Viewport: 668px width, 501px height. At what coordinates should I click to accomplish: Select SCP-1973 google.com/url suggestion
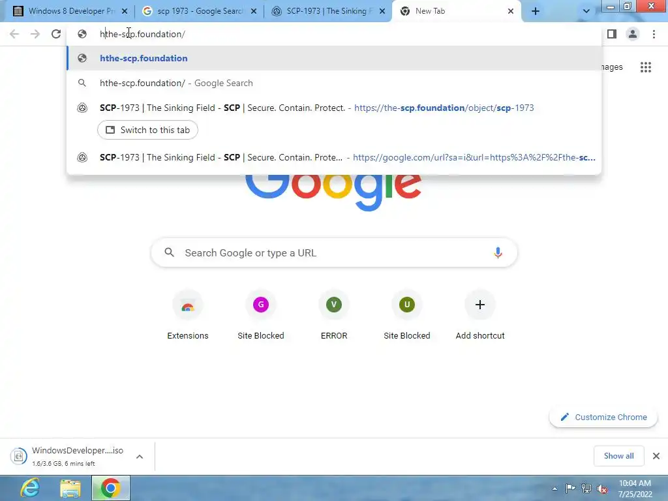click(x=334, y=157)
